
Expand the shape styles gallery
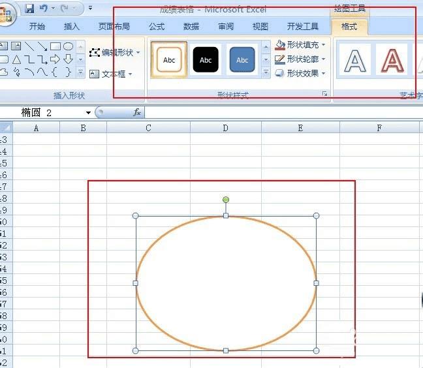(x=266, y=72)
